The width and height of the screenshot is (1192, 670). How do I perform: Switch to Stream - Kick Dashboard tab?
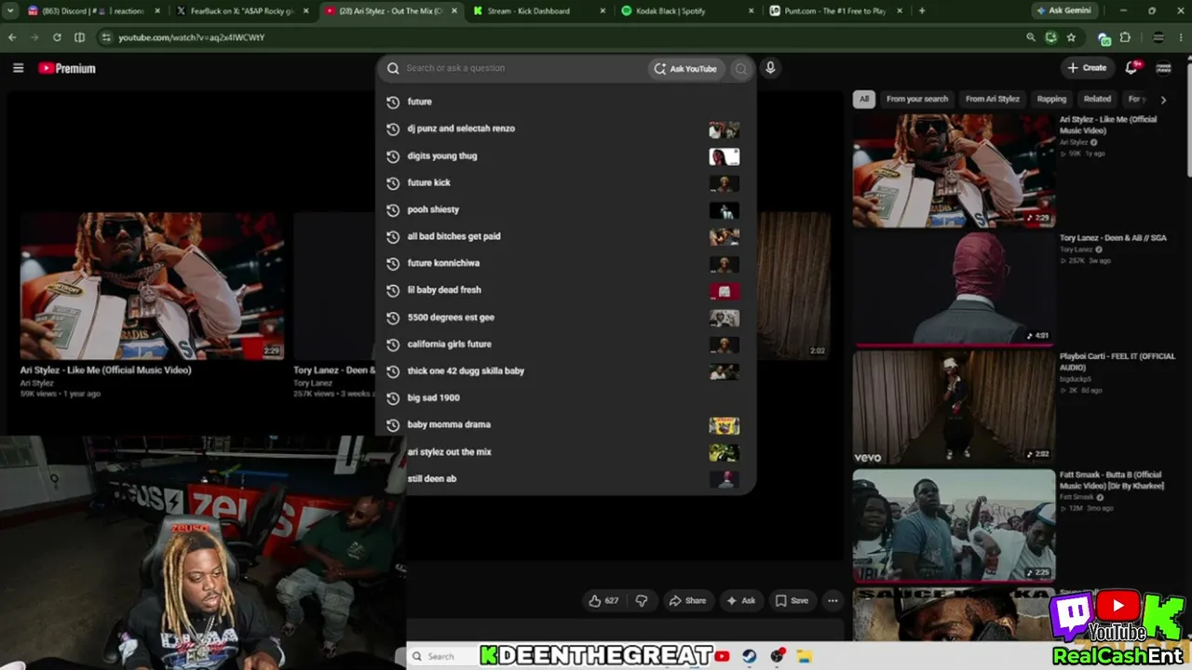(x=538, y=11)
